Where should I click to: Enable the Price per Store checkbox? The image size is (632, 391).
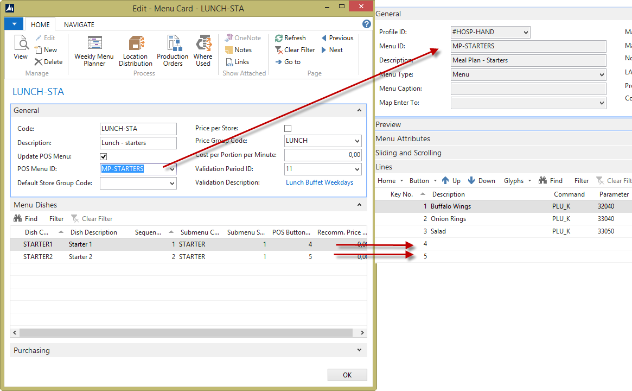pyautogui.click(x=288, y=129)
